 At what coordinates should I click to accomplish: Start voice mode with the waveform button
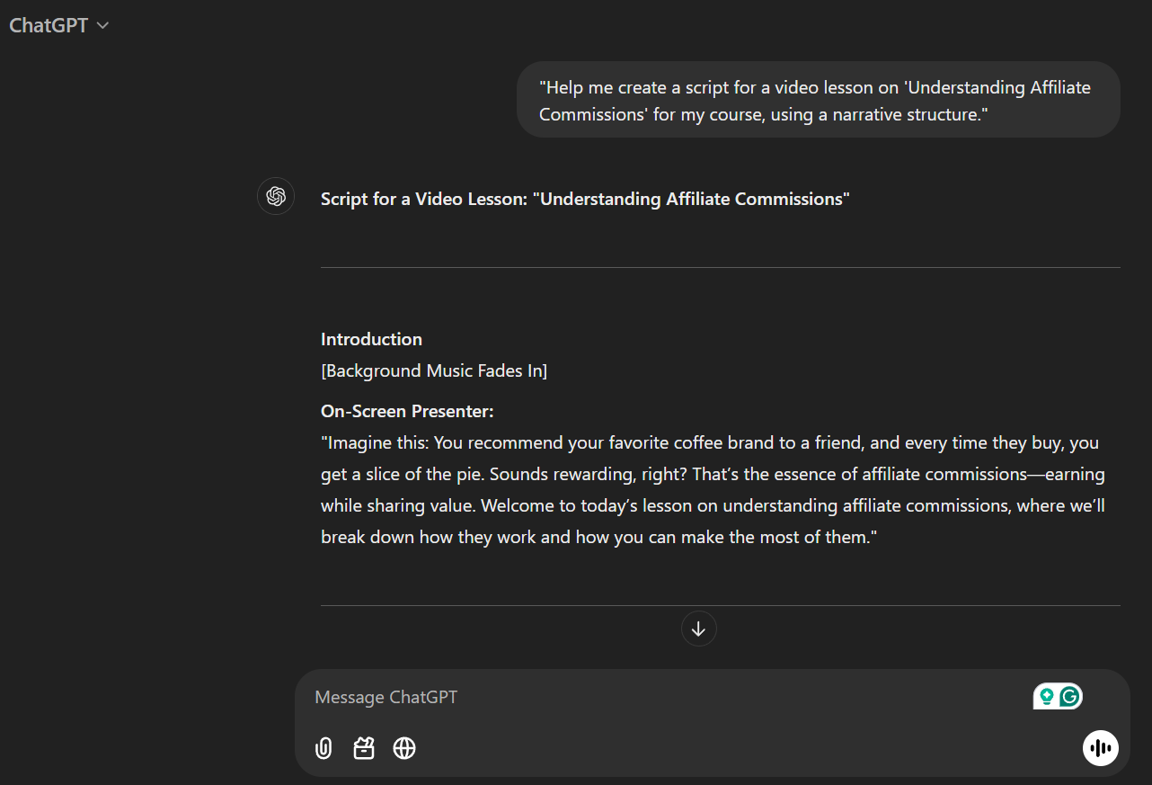pos(1101,747)
